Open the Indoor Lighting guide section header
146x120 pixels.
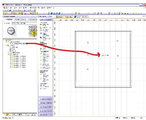point(45,20)
